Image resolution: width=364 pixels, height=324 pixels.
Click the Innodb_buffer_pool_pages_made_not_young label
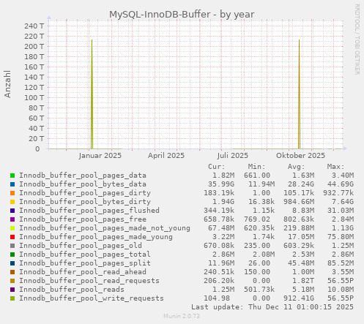tap(105, 228)
